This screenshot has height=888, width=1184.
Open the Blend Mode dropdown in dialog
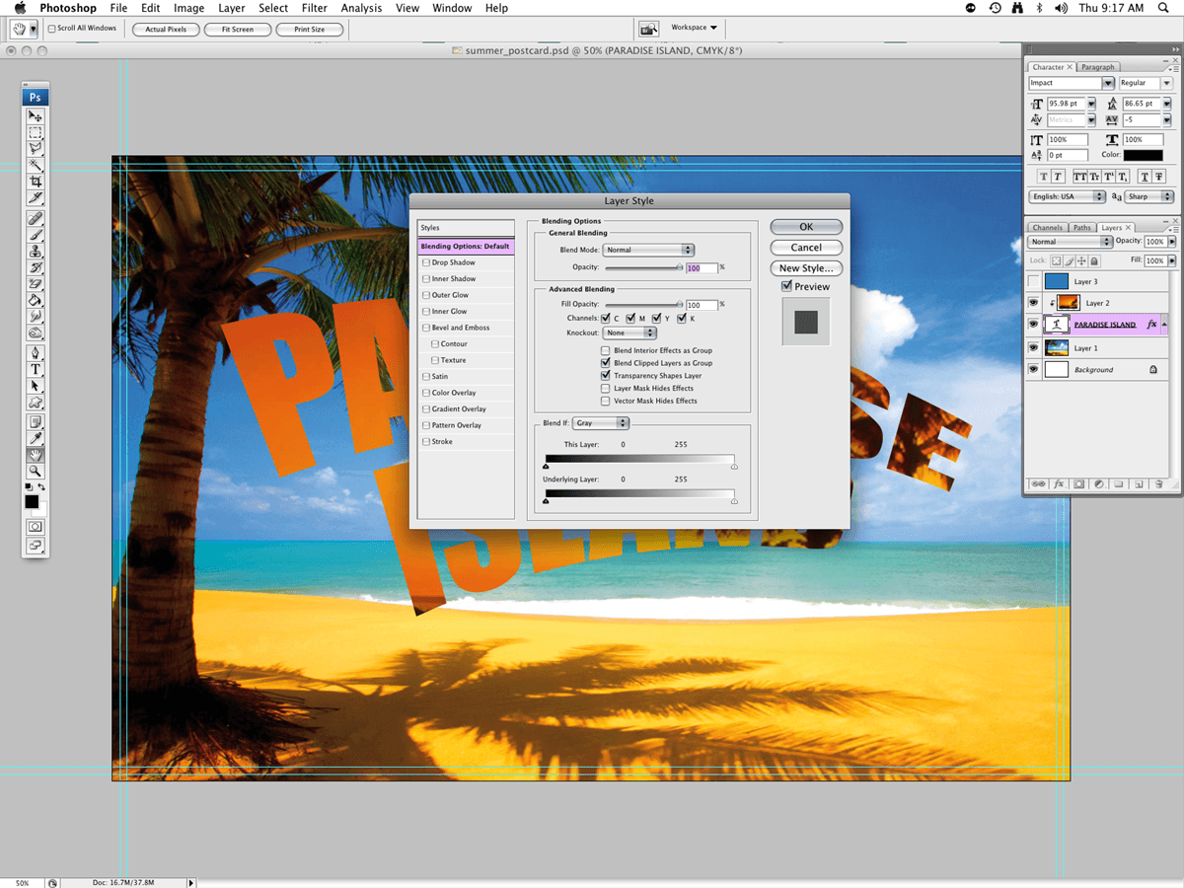coord(649,251)
